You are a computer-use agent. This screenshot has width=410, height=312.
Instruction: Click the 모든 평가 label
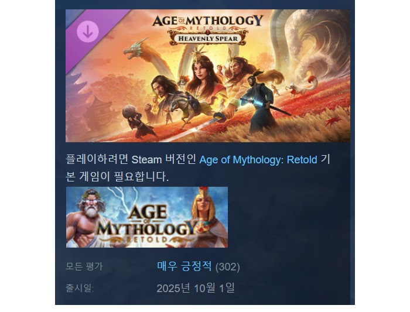(x=84, y=266)
